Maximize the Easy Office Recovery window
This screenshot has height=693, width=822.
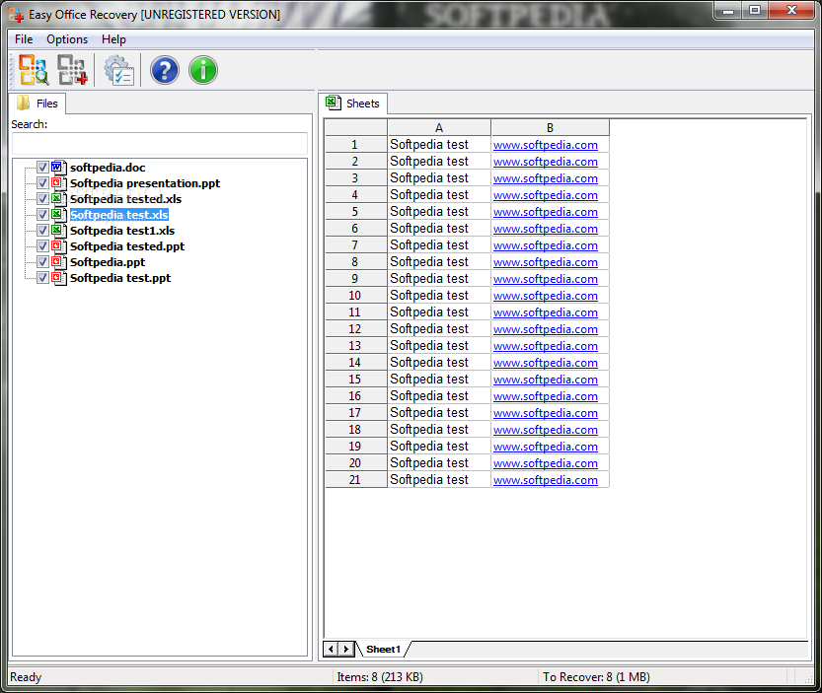[x=755, y=10]
